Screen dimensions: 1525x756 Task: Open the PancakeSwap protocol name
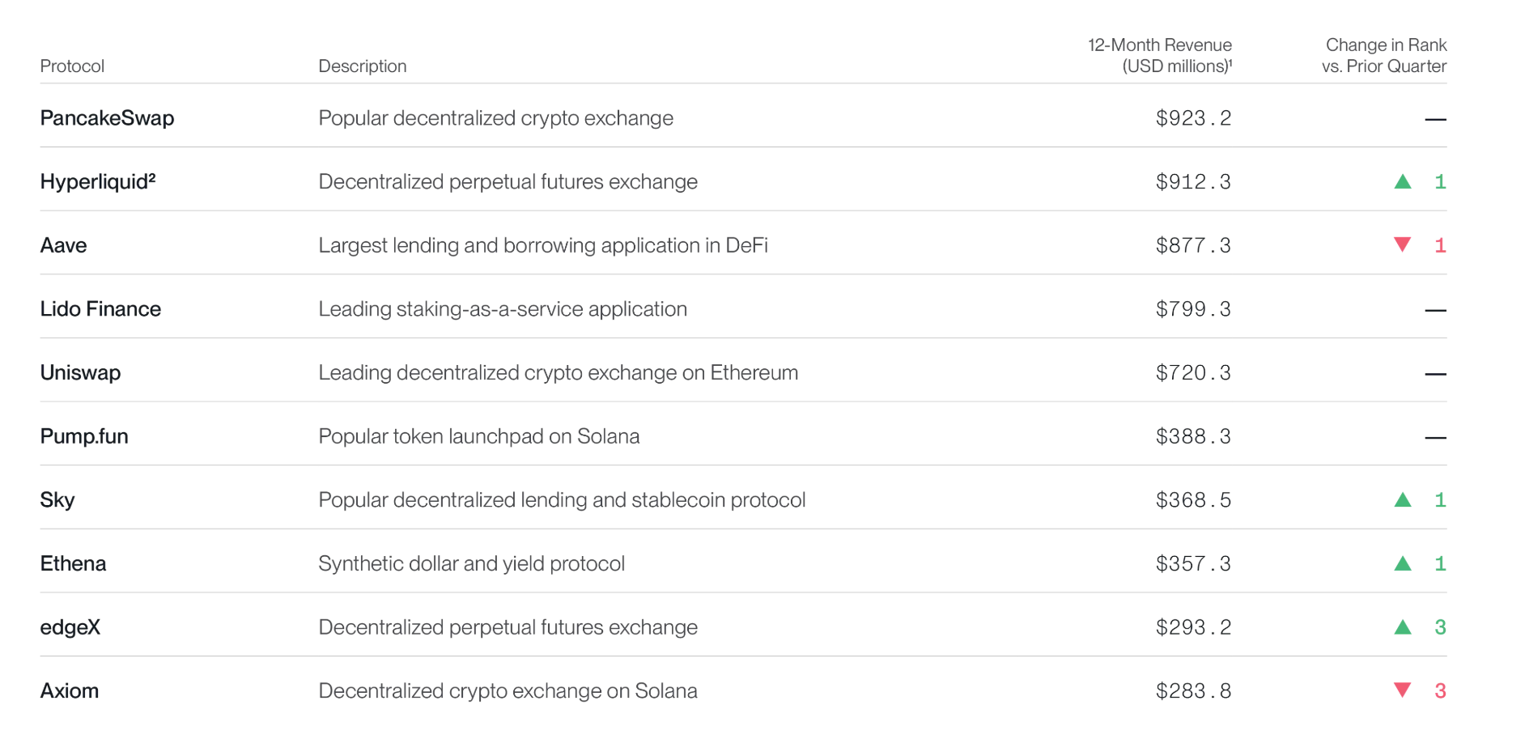pyautogui.click(x=107, y=118)
